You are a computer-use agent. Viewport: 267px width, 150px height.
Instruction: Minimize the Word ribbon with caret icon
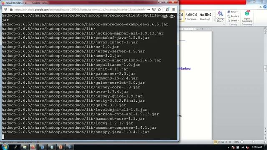tap(261, 7)
